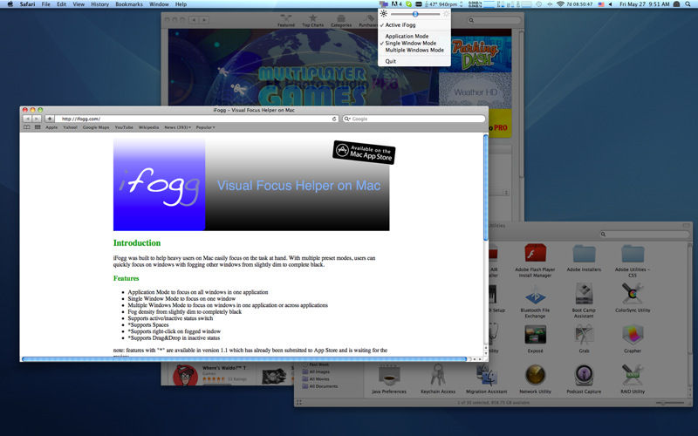The width and height of the screenshot is (698, 436).
Task: Click the Safari Google search field
Action: pyautogui.click(x=414, y=119)
